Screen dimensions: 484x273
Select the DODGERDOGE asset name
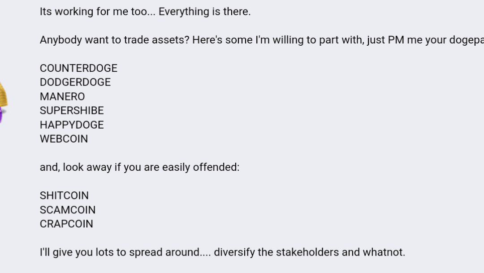(75, 82)
